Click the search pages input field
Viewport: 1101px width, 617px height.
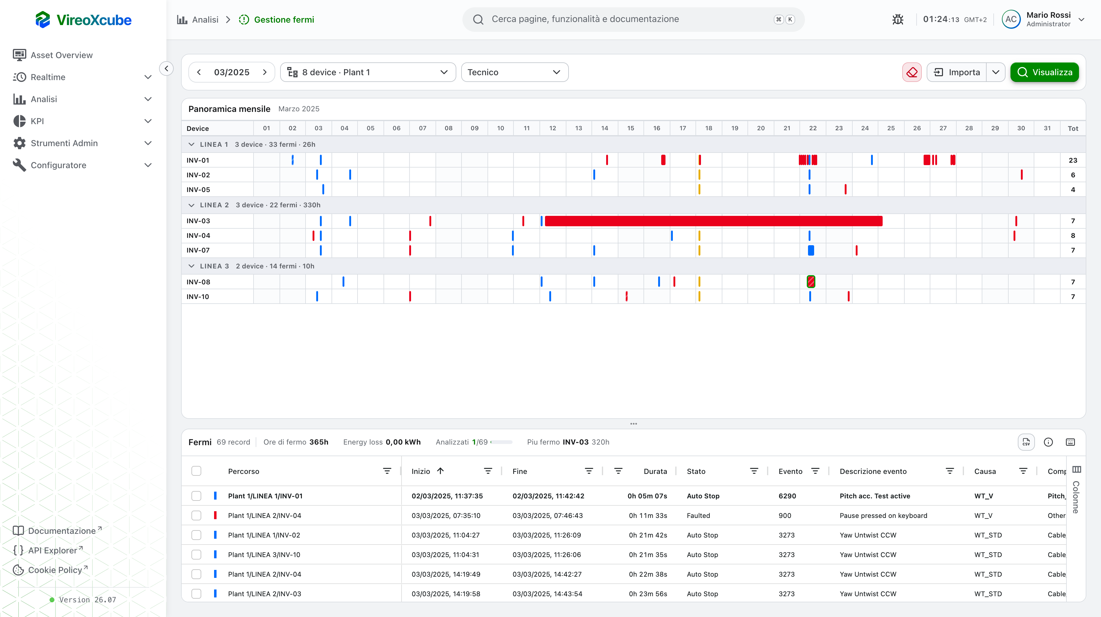[x=633, y=19]
